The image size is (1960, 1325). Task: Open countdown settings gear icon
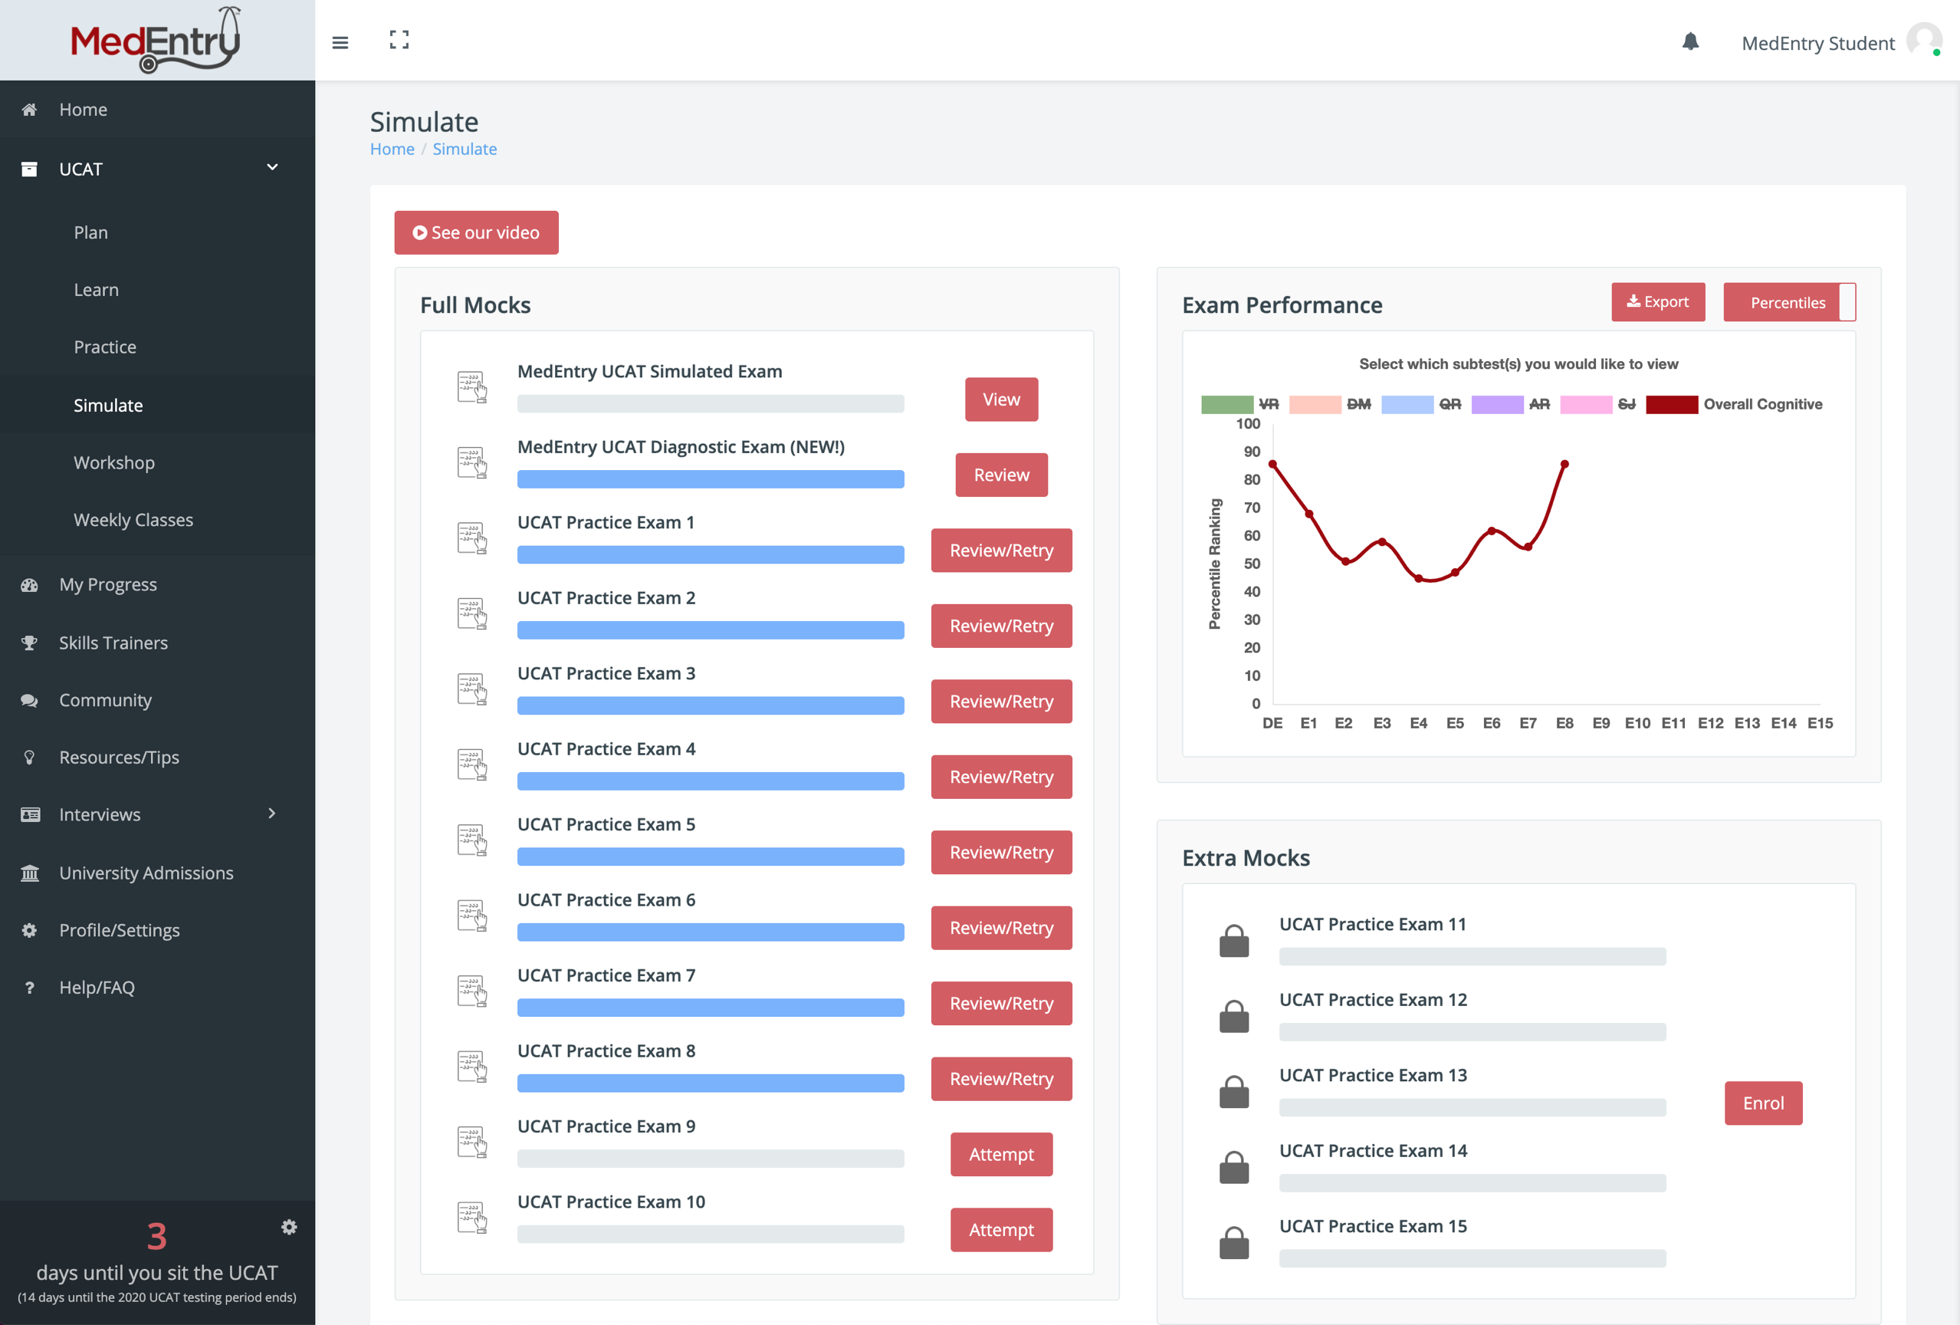tap(288, 1227)
